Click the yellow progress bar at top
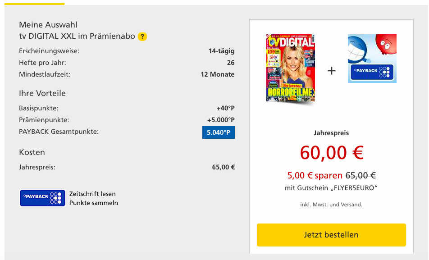 coord(32,4)
